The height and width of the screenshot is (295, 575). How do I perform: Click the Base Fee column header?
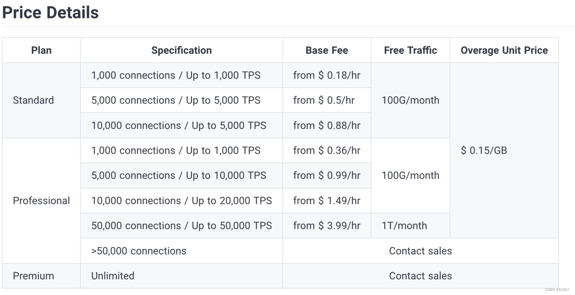coord(326,50)
